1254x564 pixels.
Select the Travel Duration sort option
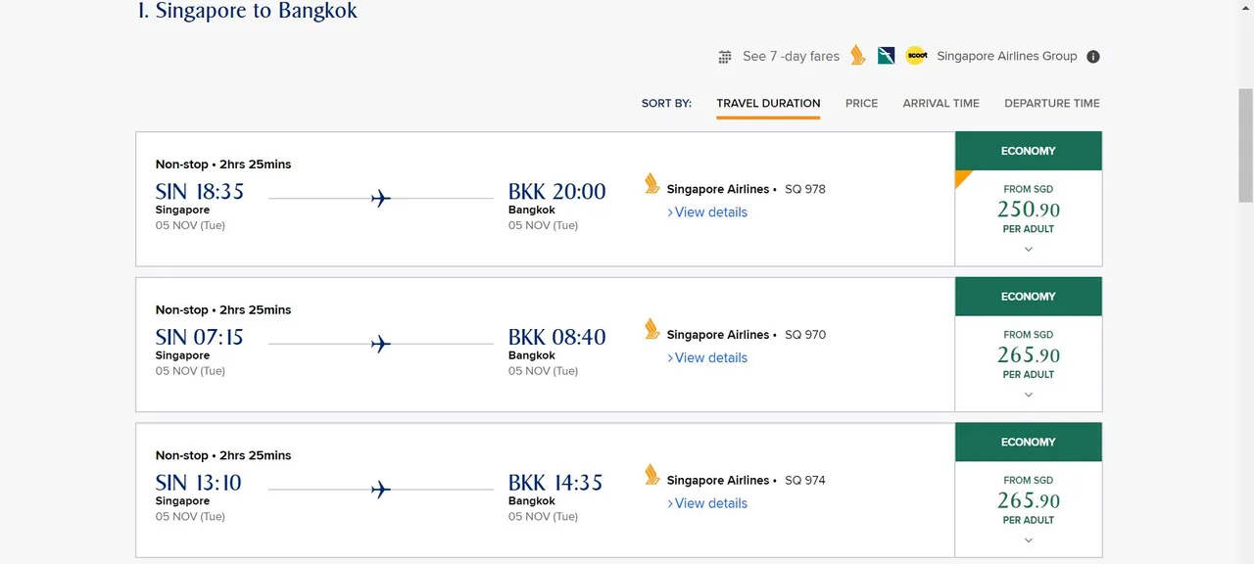tap(768, 103)
